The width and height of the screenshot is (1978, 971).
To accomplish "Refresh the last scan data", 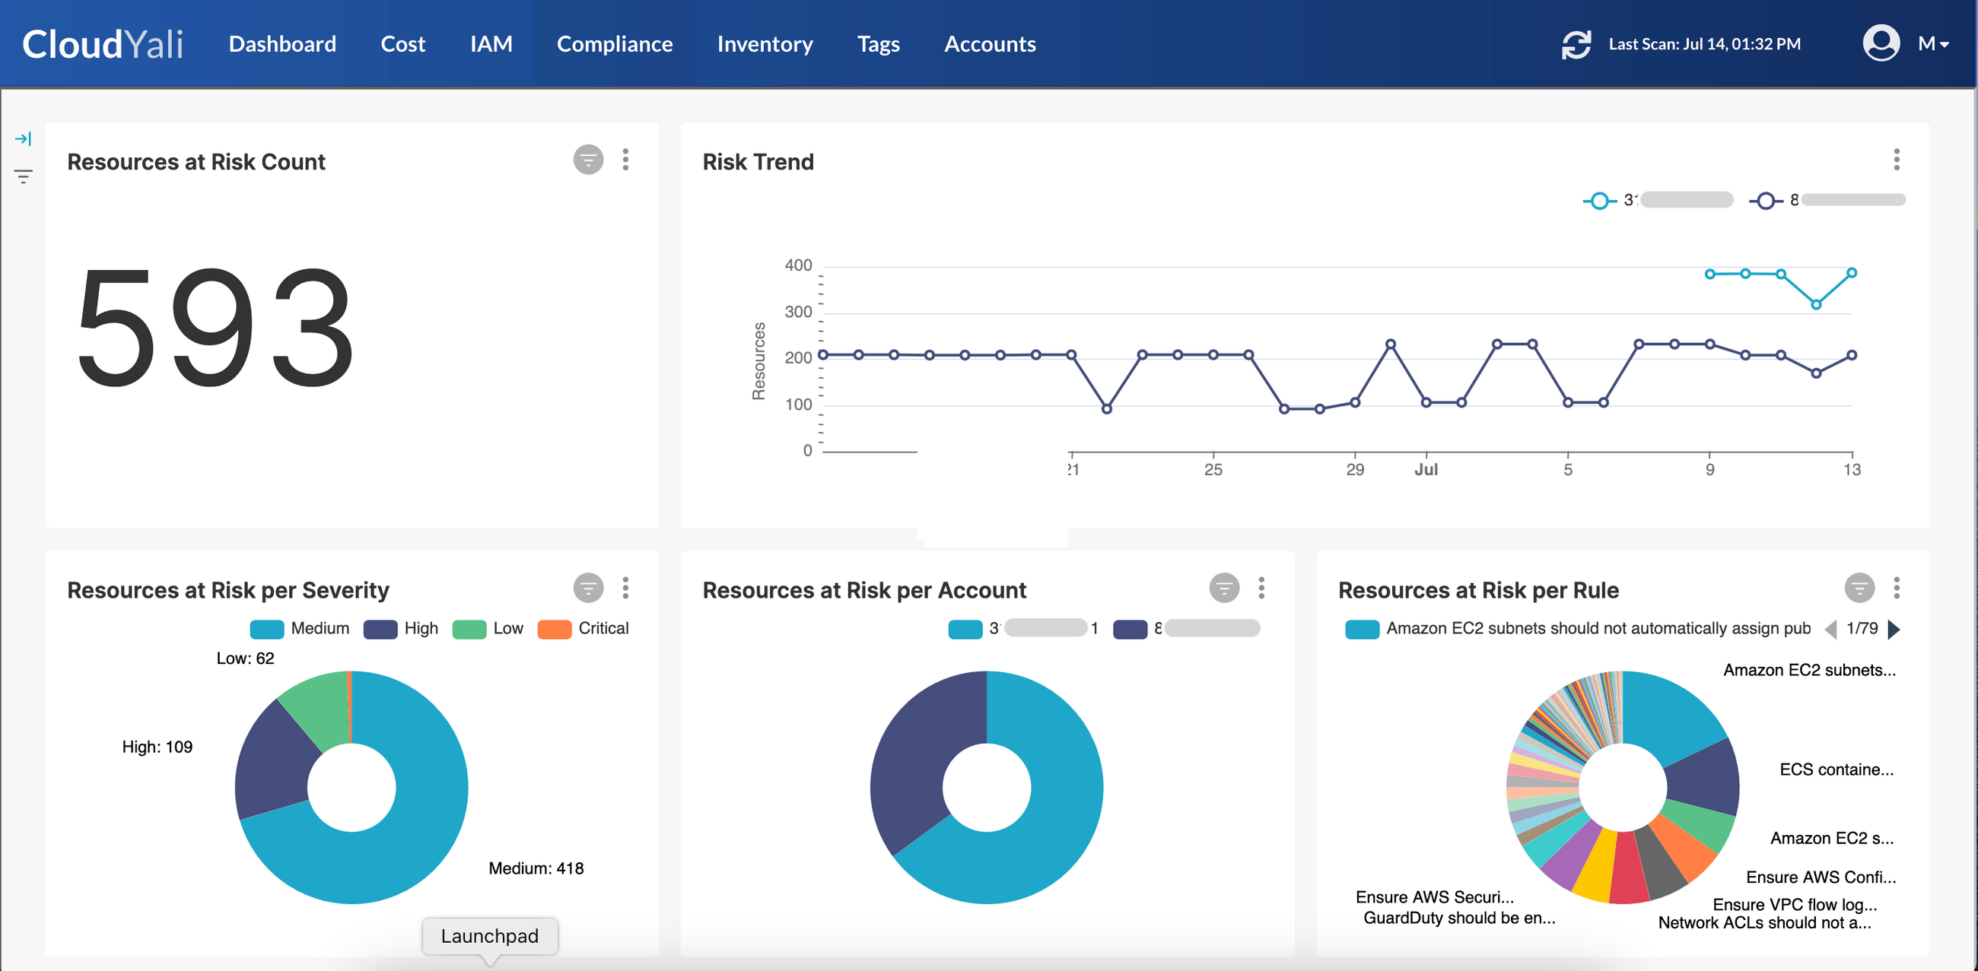I will [1577, 44].
